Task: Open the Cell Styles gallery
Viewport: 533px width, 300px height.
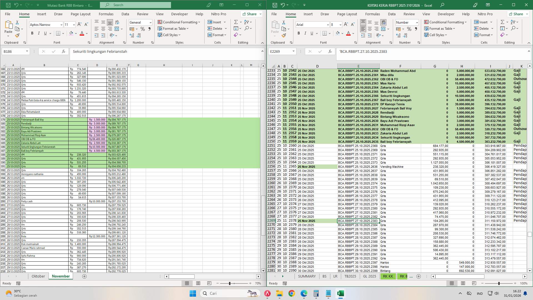Action: point(436,35)
